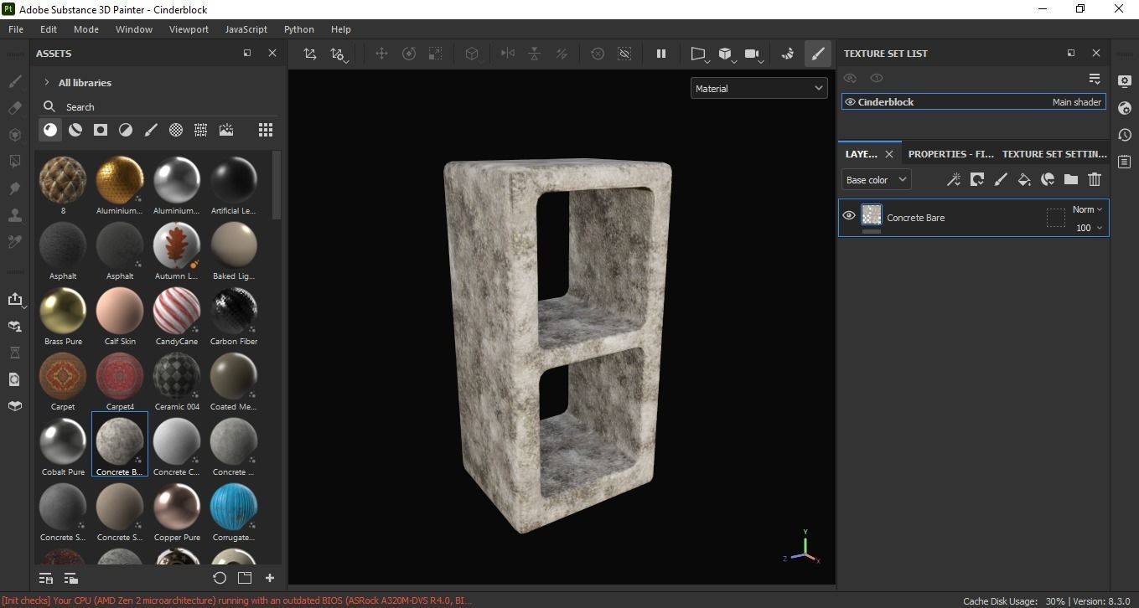Open Texture Set List settings menu icon

pyautogui.click(x=1095, y=78)
